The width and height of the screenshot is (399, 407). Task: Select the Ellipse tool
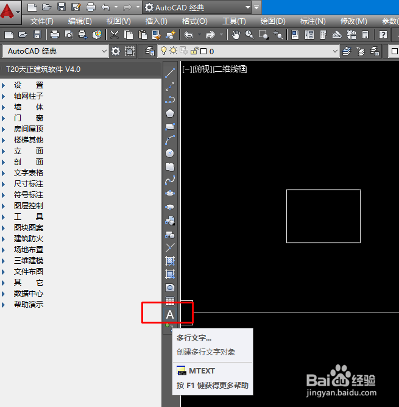click(170, 193)
